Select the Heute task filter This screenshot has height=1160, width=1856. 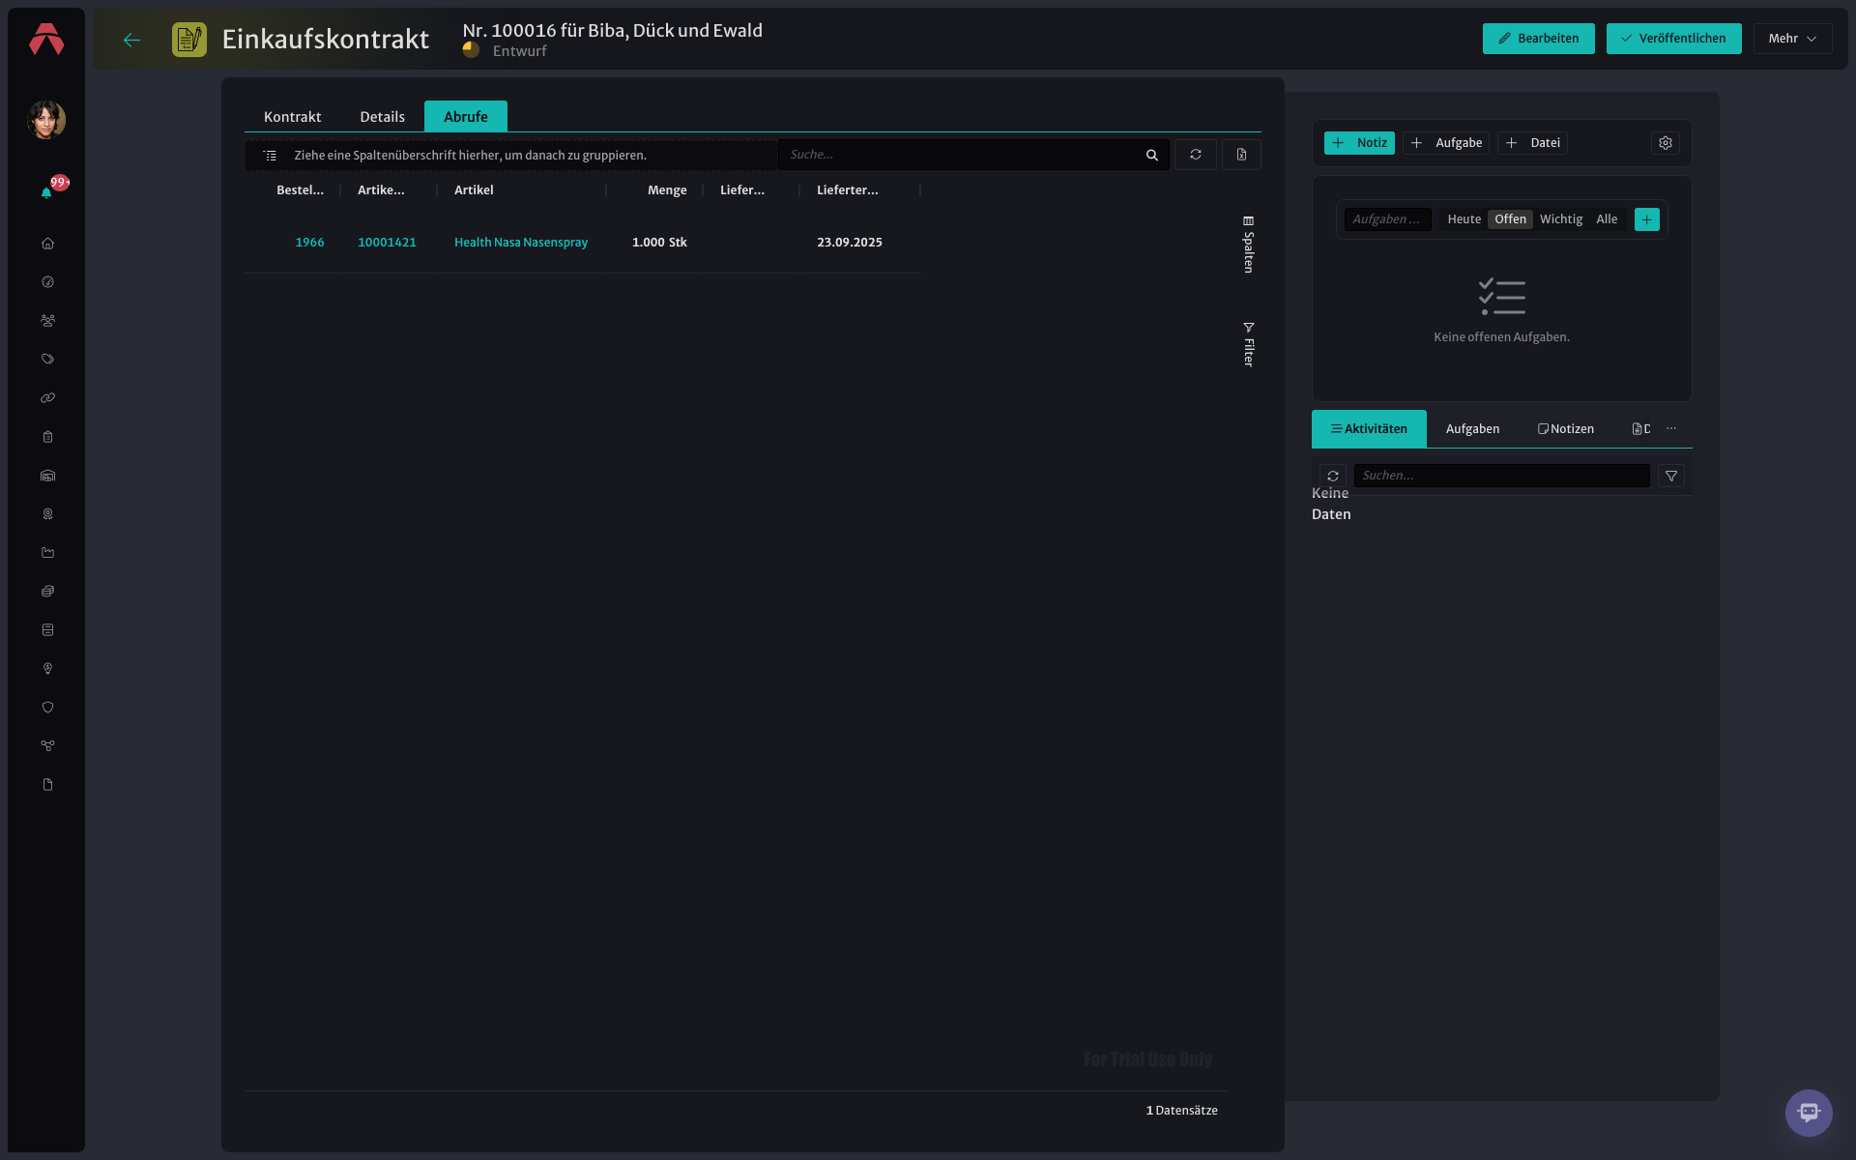point(1464,219)
